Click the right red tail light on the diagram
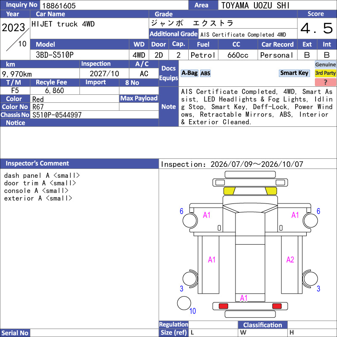This screenshot has width=337, height=337. click(x=277, y=306)
